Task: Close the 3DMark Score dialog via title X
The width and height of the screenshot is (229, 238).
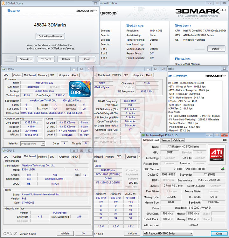Action: point(95,3)
